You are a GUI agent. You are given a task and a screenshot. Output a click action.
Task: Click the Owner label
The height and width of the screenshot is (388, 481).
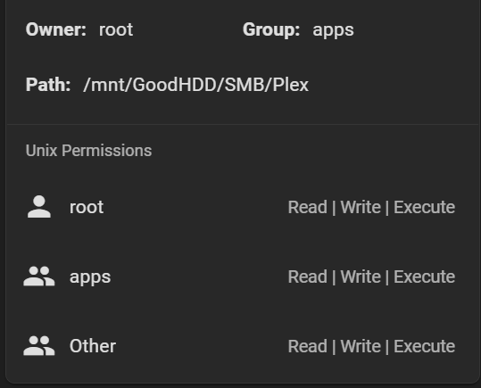point(56,29)
